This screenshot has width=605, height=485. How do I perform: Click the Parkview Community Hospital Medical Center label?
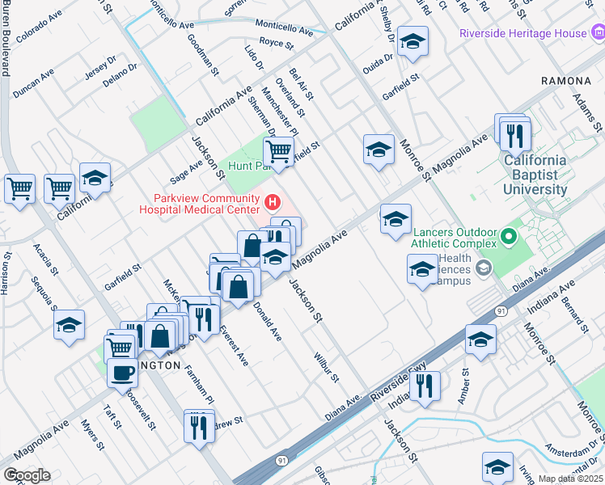pyautogui.click(x=200, y=204)
